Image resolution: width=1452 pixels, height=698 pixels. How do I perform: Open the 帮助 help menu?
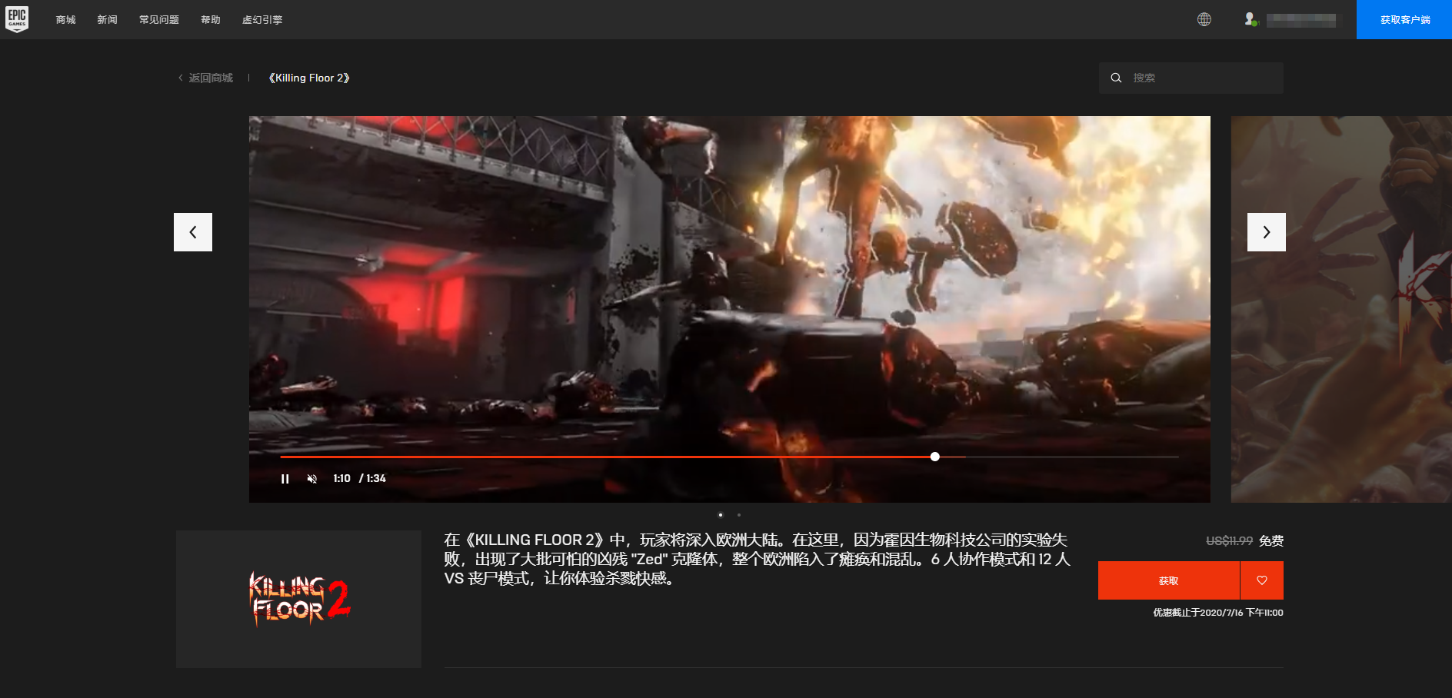tap(211, 20)
